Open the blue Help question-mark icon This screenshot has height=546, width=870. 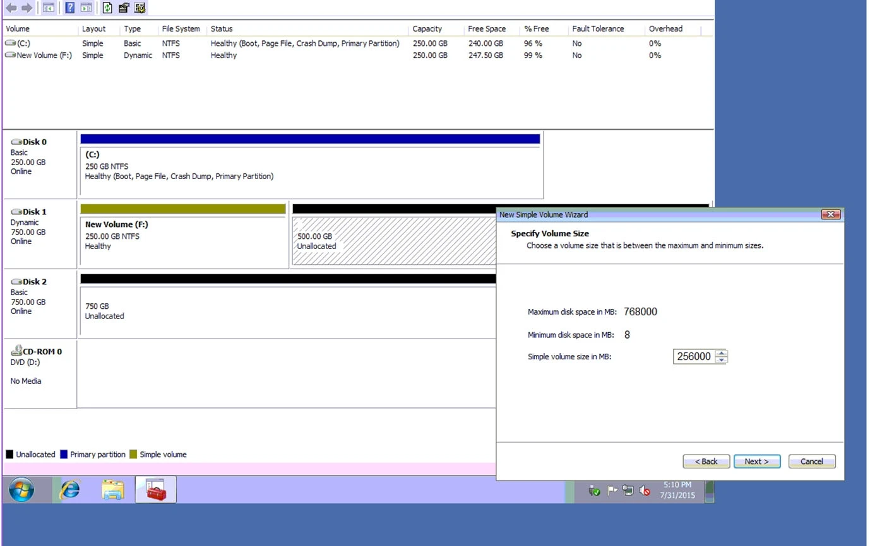[70, 8]
